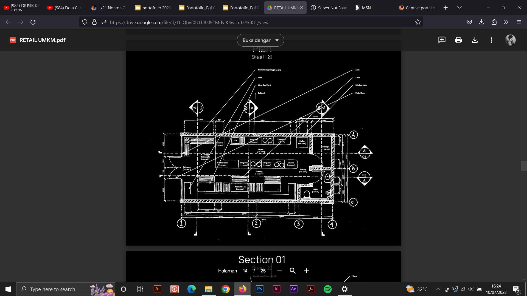Screen dimensions: 527x296
Task: Expand the system tray hidden icons arrow
Action: tap(438, 289)
